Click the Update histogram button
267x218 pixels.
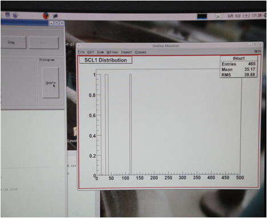coord(50,83)
